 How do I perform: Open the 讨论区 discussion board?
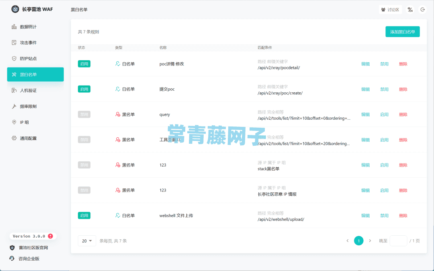point(389,9)
